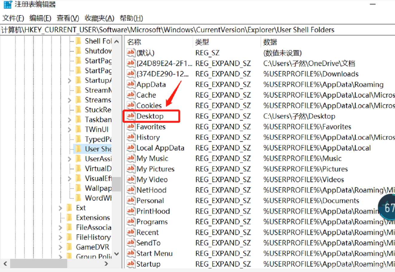Image resolution: width=395 pixels, height=272 pixels.
Task: Click the ab icon of the History value
Action: 131,137
